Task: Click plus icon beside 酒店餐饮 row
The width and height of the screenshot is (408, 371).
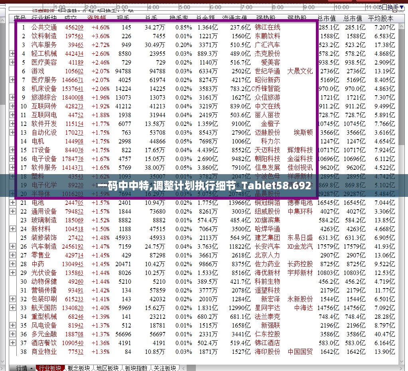Action: 12,343
